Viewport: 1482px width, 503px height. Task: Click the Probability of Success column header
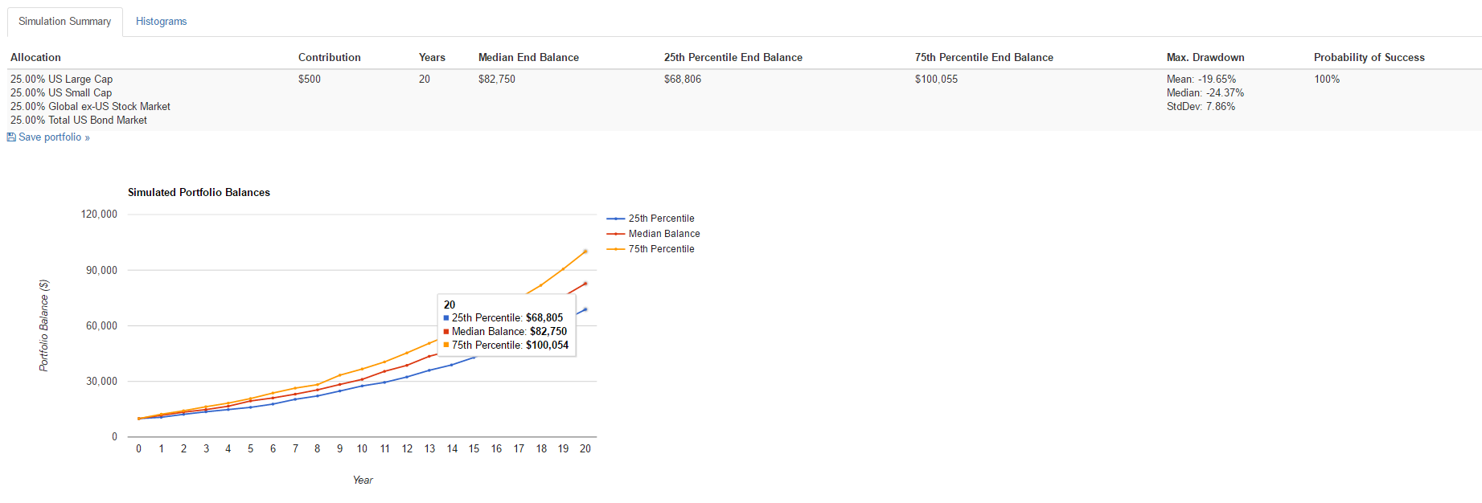1369,58
